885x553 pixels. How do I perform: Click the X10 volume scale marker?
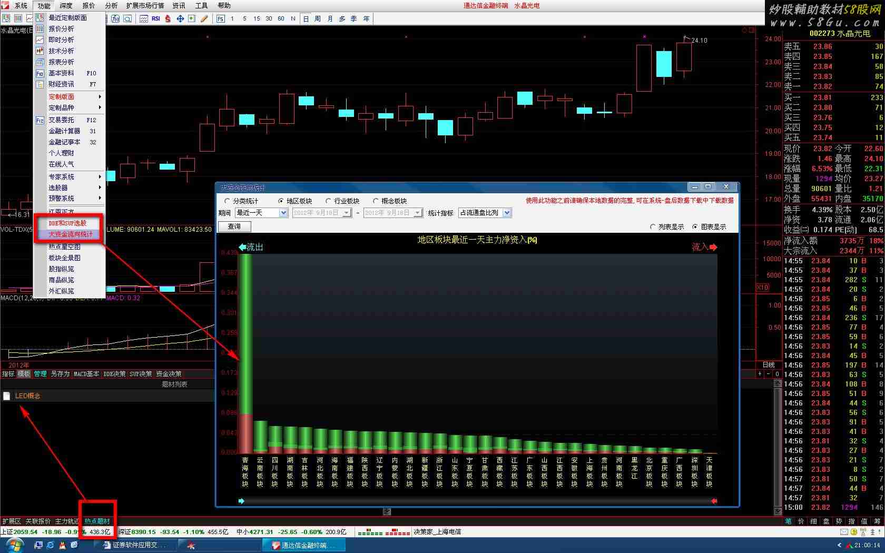pyautogui.click(x=762, y=288)
